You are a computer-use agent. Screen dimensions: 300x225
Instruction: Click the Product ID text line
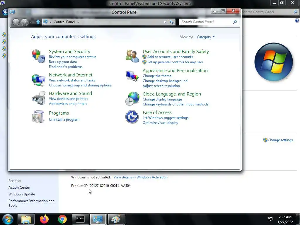point(101,185)
